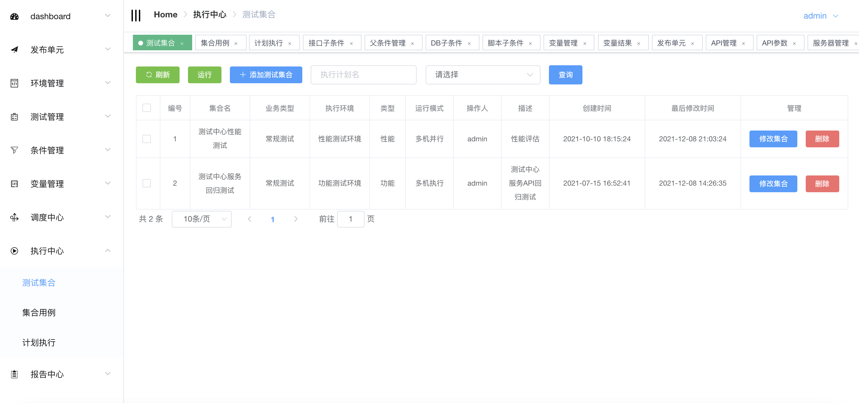
Task: Expand the 环境管理 sidebar menu
Action: (x=108, y=83)
